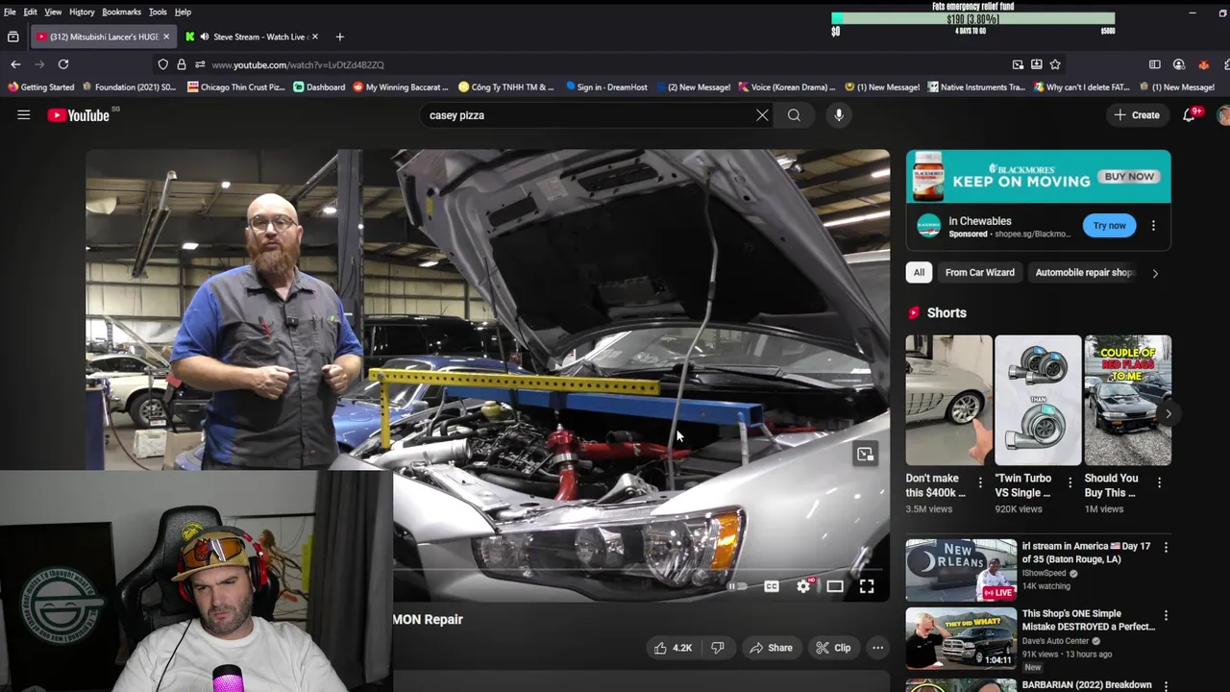Start voice search with microphone
The height and width of the screenshot is (692, 1230).
click(x=839, y=115)
